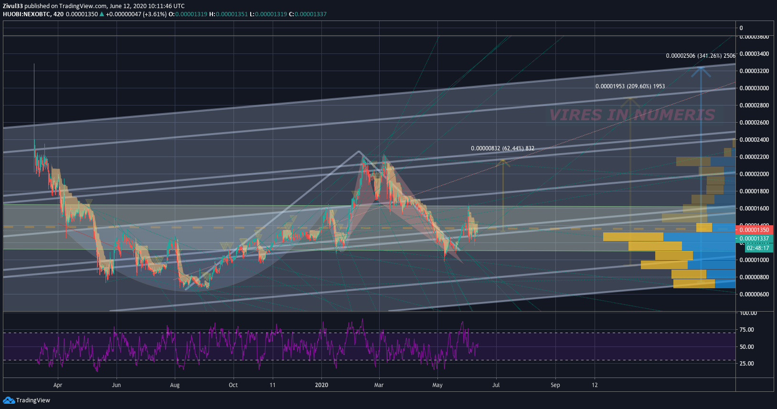Click the open price O:0.00001319 in header
The image size is (777, 409).
(x=188, y=14)
